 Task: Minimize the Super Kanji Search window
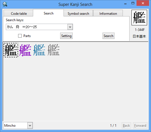click(x=125, y=4)
